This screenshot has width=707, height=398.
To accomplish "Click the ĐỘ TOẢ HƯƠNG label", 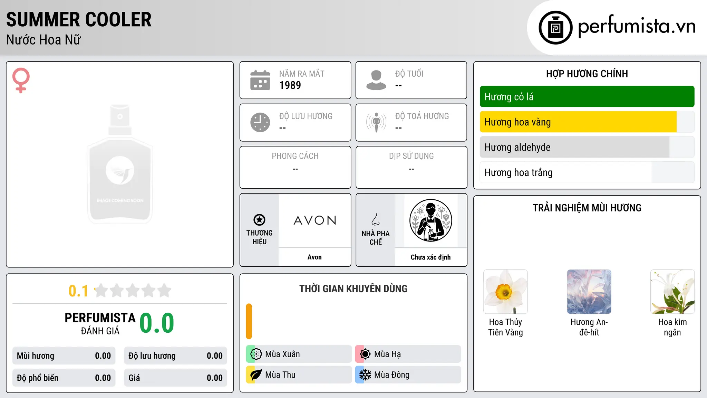I will (x=422, y=116).
